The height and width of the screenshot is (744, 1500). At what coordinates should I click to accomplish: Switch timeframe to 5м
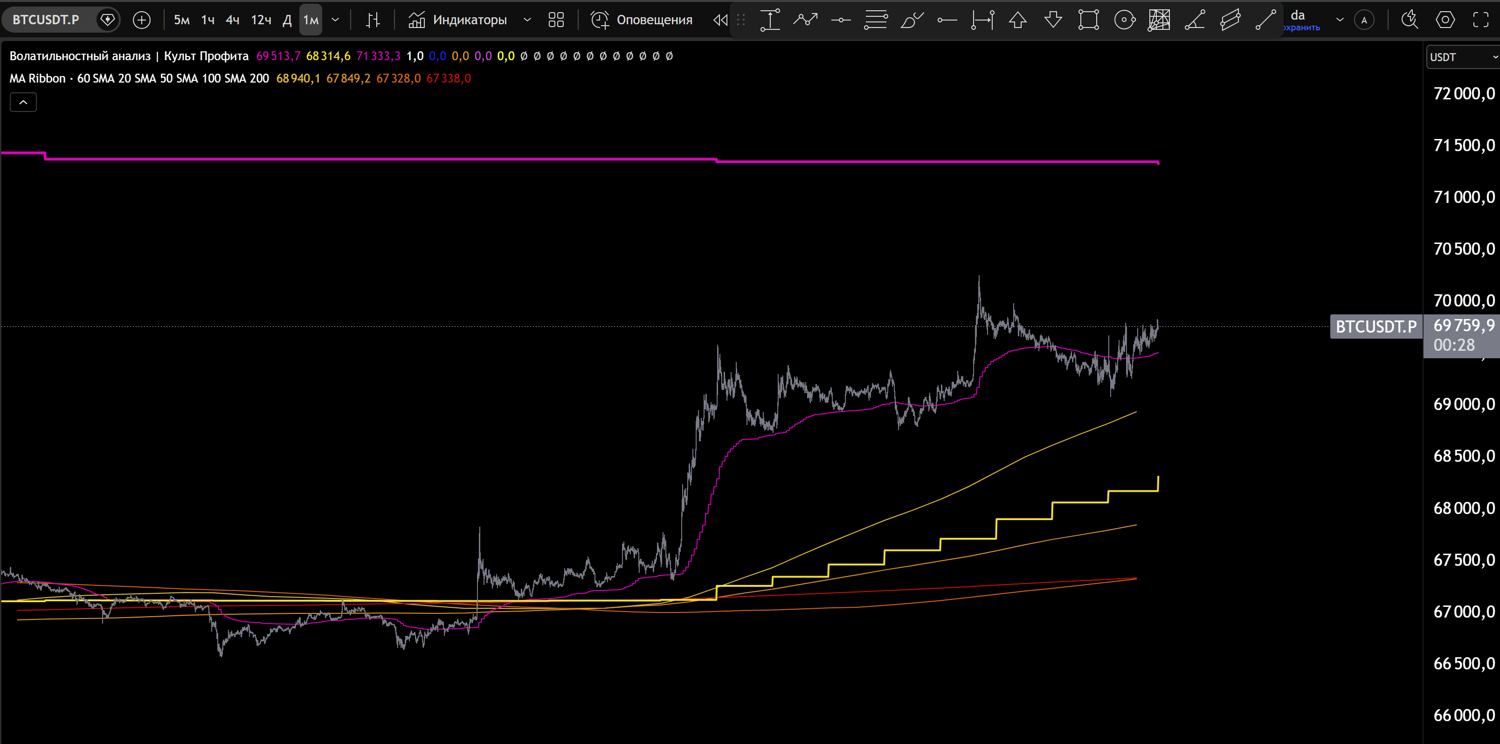pyautogui.click(x=182, y=20)
